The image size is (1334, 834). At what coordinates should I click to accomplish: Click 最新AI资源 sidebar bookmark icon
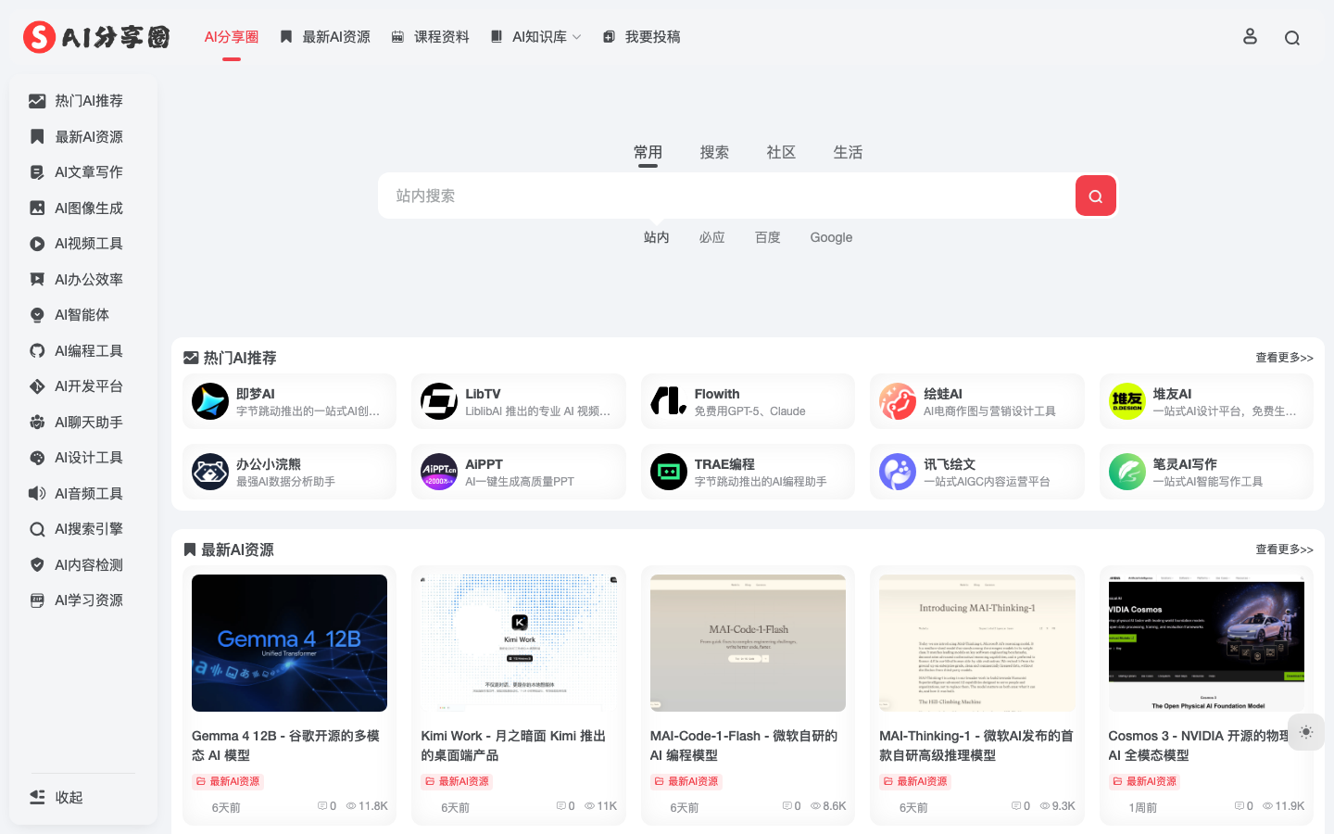37,136
